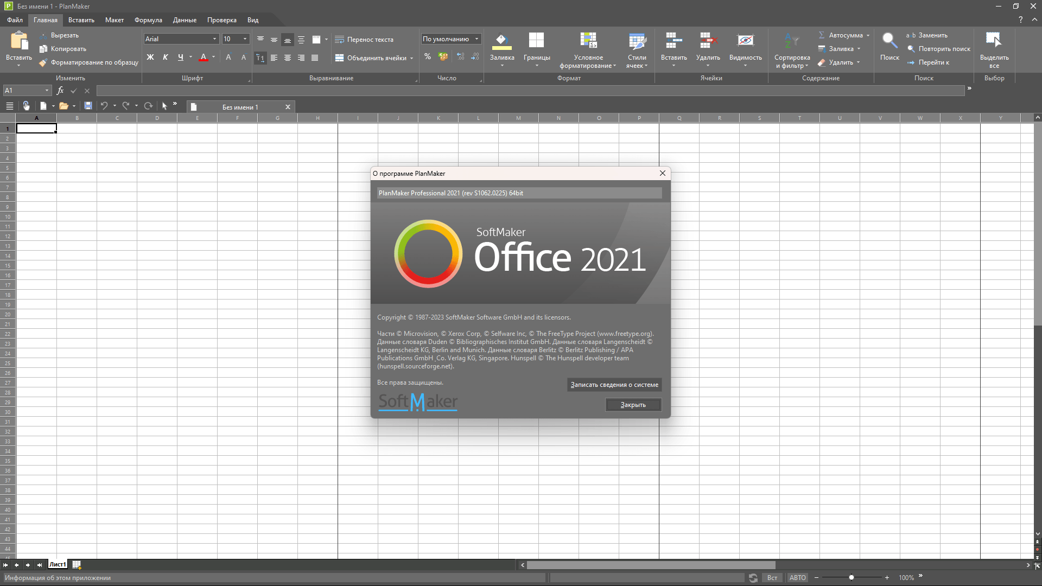Save the document with the floppy disk icon
The height and width of the screenshot is (586, 1042).
pos(88,106)
